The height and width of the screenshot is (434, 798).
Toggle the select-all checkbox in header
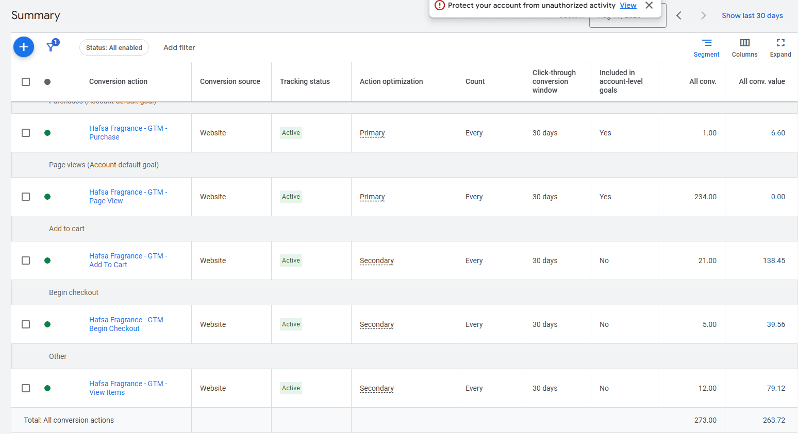tap(26, 82)
